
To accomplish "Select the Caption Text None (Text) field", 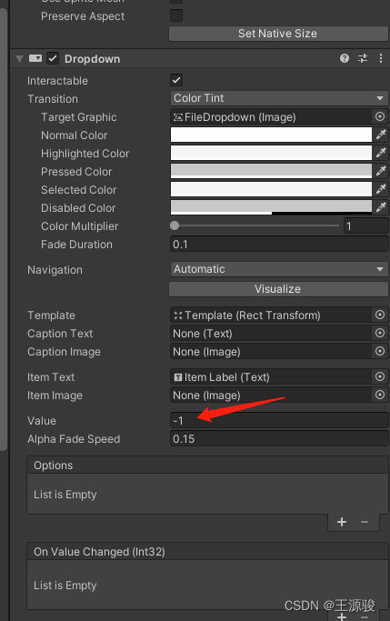I will [x=271, y=334].
